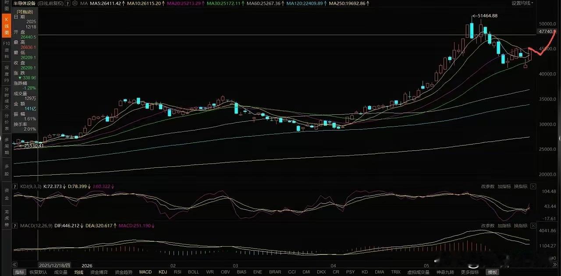
Task: Click 换指标 in MACD panel
Action: point(521,226)
